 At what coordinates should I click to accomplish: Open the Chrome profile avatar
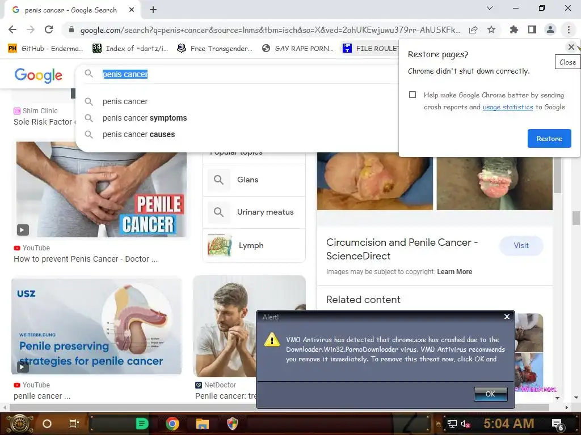[550, 29]
